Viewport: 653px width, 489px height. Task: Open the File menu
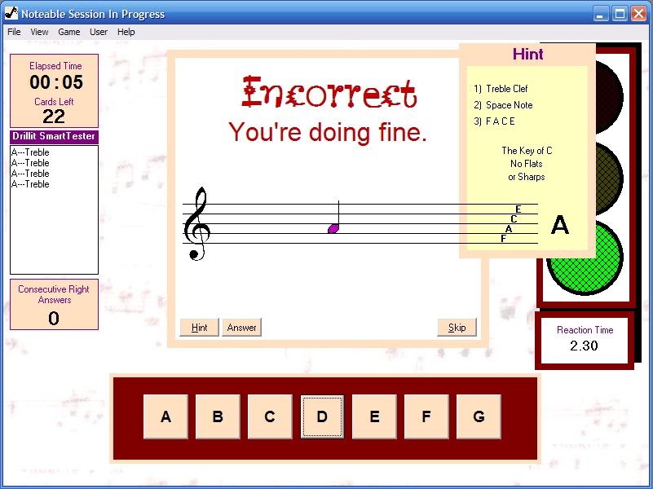tap(14, 32)
